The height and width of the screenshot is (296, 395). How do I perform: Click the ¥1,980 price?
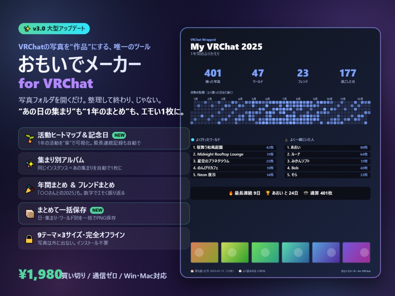[x=40, y=274]
